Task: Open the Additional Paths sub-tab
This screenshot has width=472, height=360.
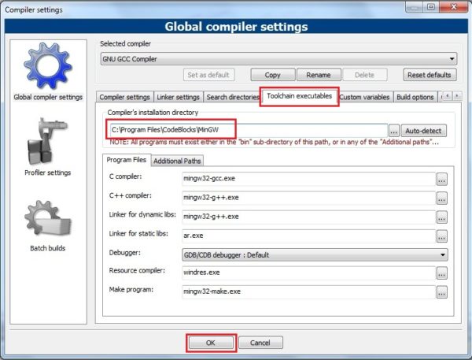Action: point(177,161)
